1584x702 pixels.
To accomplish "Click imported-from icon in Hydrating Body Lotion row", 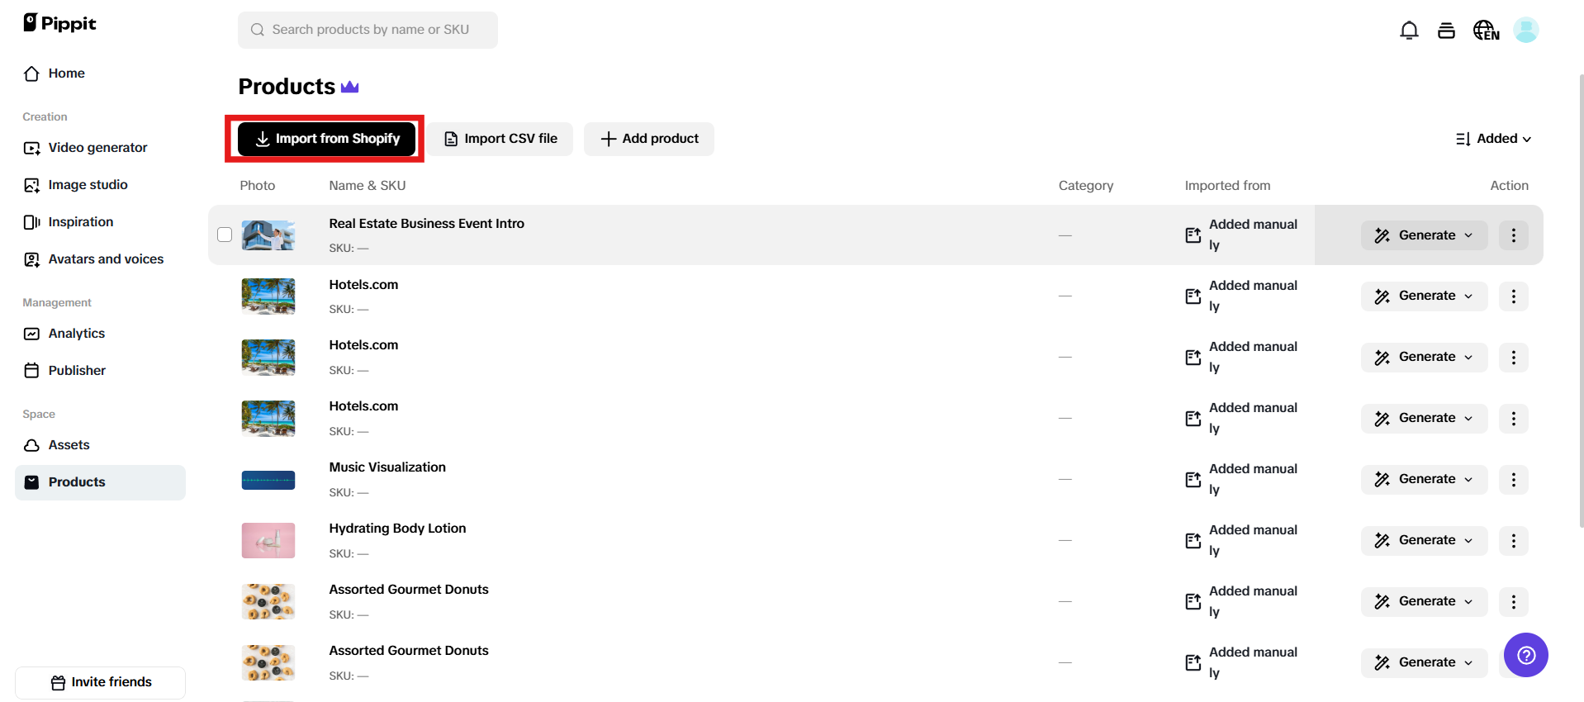I will click(x=1193, y=541).
